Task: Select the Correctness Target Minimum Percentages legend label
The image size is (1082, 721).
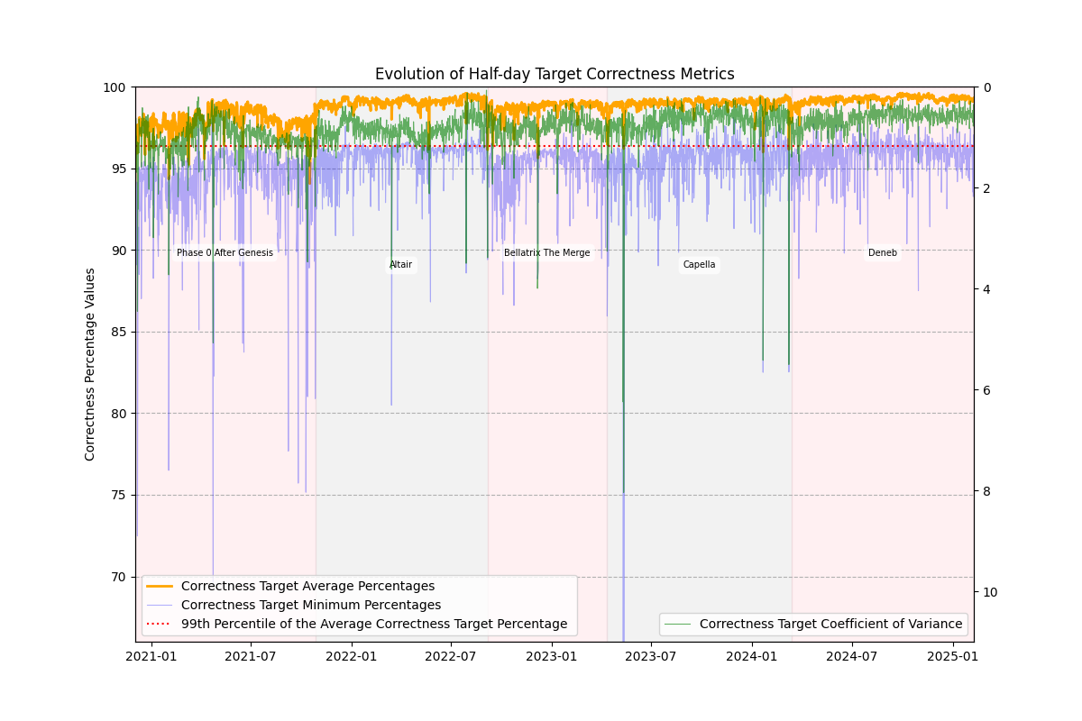Action: 311,605
